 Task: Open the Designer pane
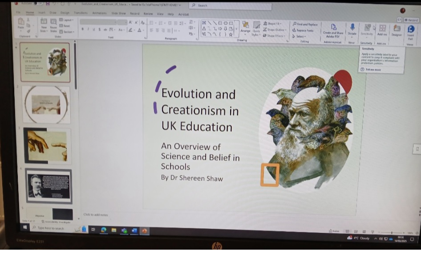(x=397, y=30)
